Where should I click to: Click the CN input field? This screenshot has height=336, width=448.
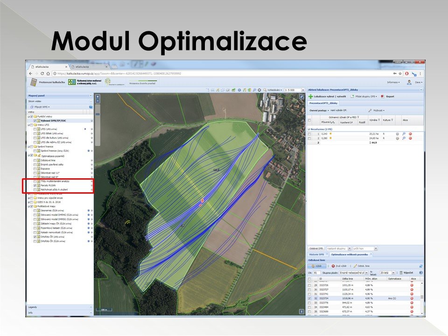317,273
